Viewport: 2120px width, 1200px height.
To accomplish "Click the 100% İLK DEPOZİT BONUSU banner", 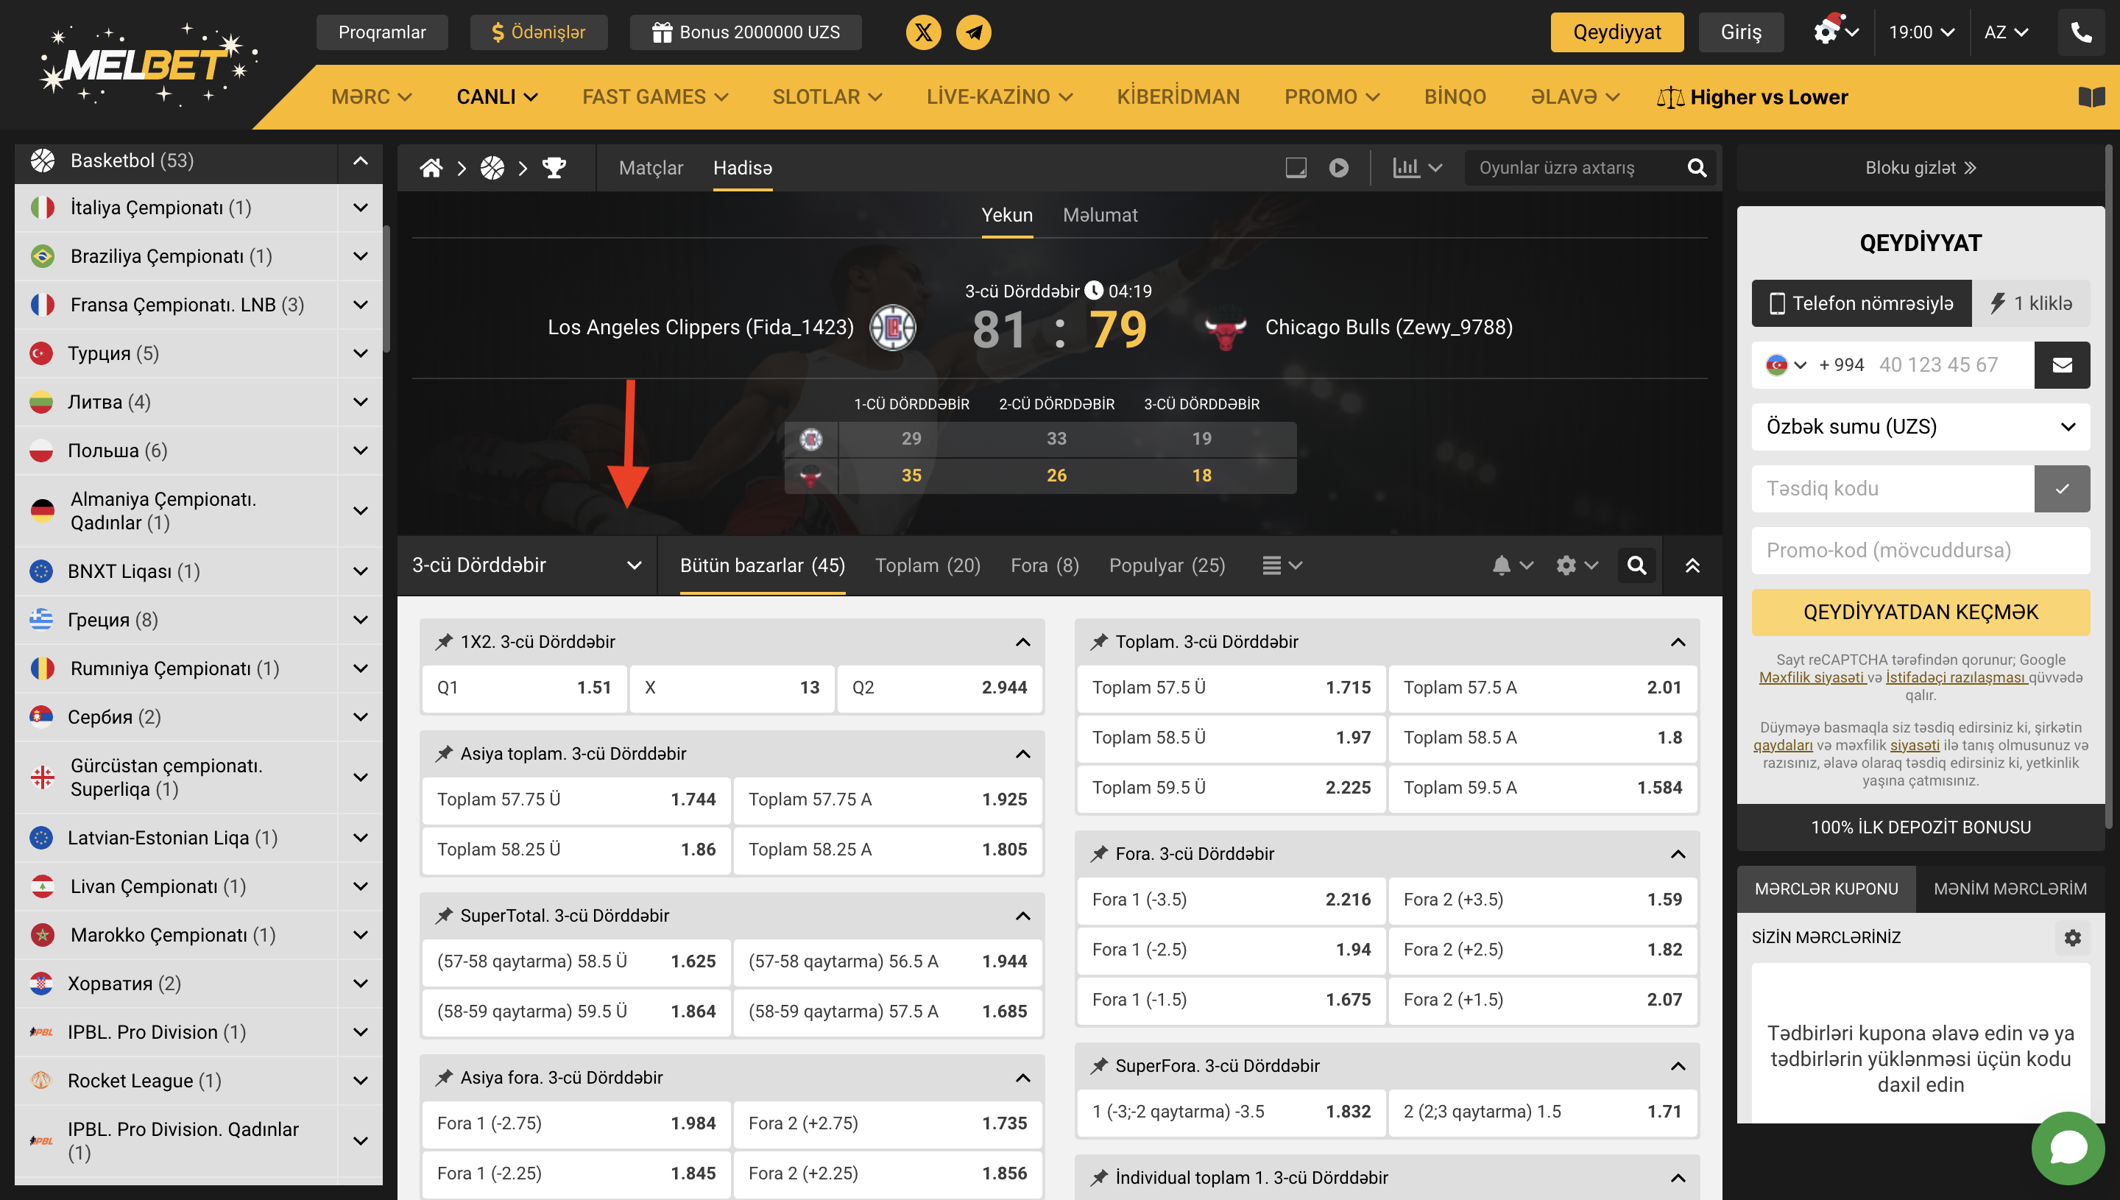I will pos(1921,827).
